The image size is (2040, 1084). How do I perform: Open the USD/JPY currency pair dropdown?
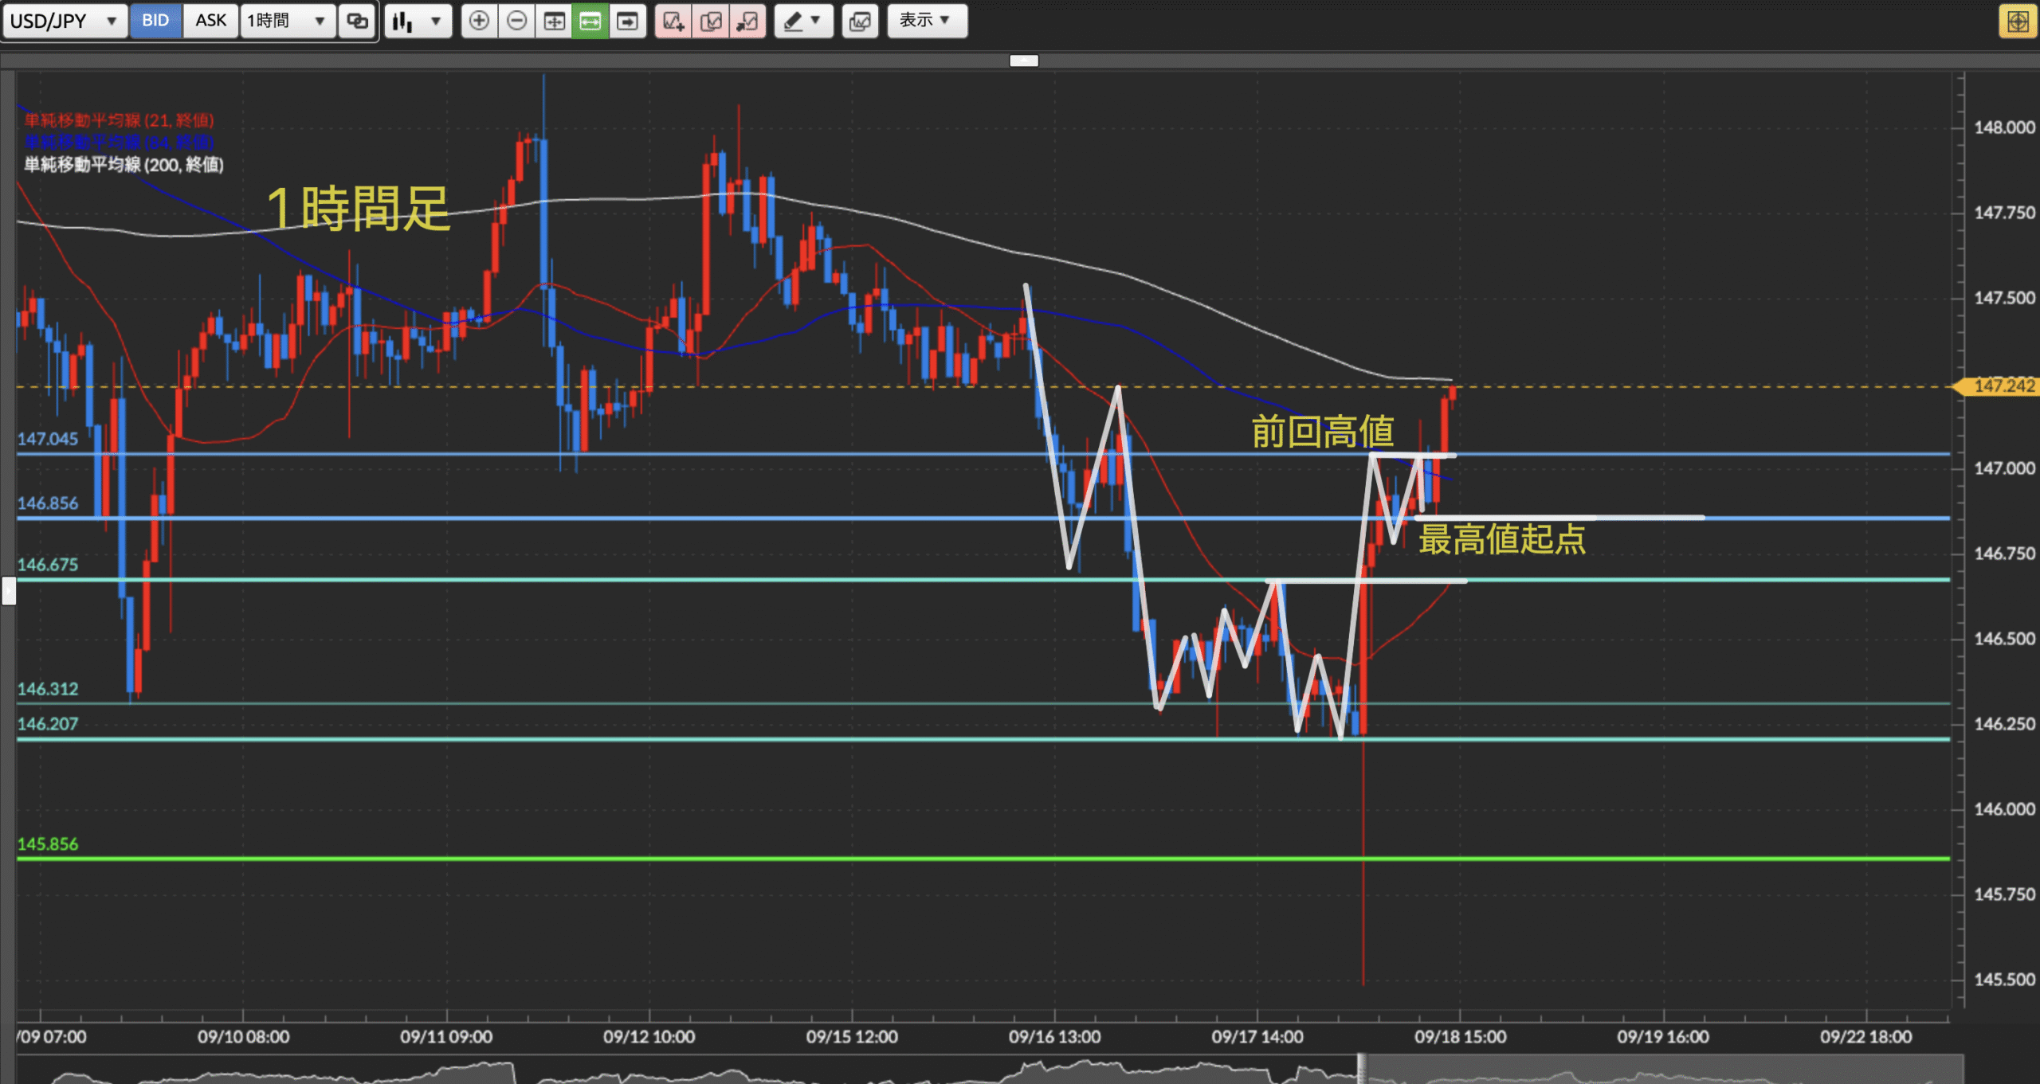pyautogui.click(x=65, y=21)
